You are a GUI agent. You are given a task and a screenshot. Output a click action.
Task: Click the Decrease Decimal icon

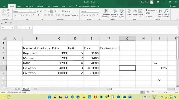[x=98, y=15]
